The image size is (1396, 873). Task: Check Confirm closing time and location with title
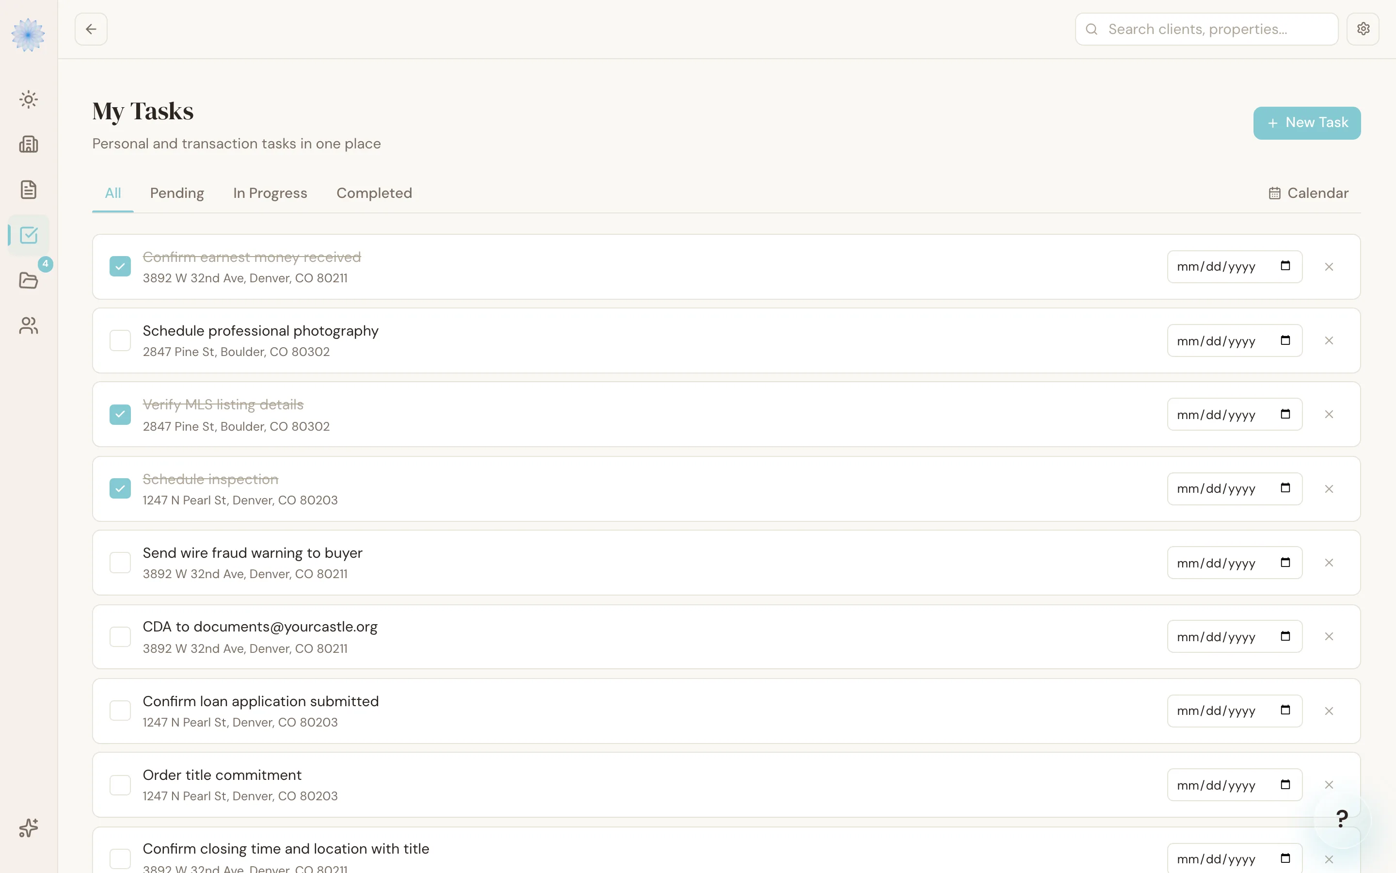coord(120,858)
